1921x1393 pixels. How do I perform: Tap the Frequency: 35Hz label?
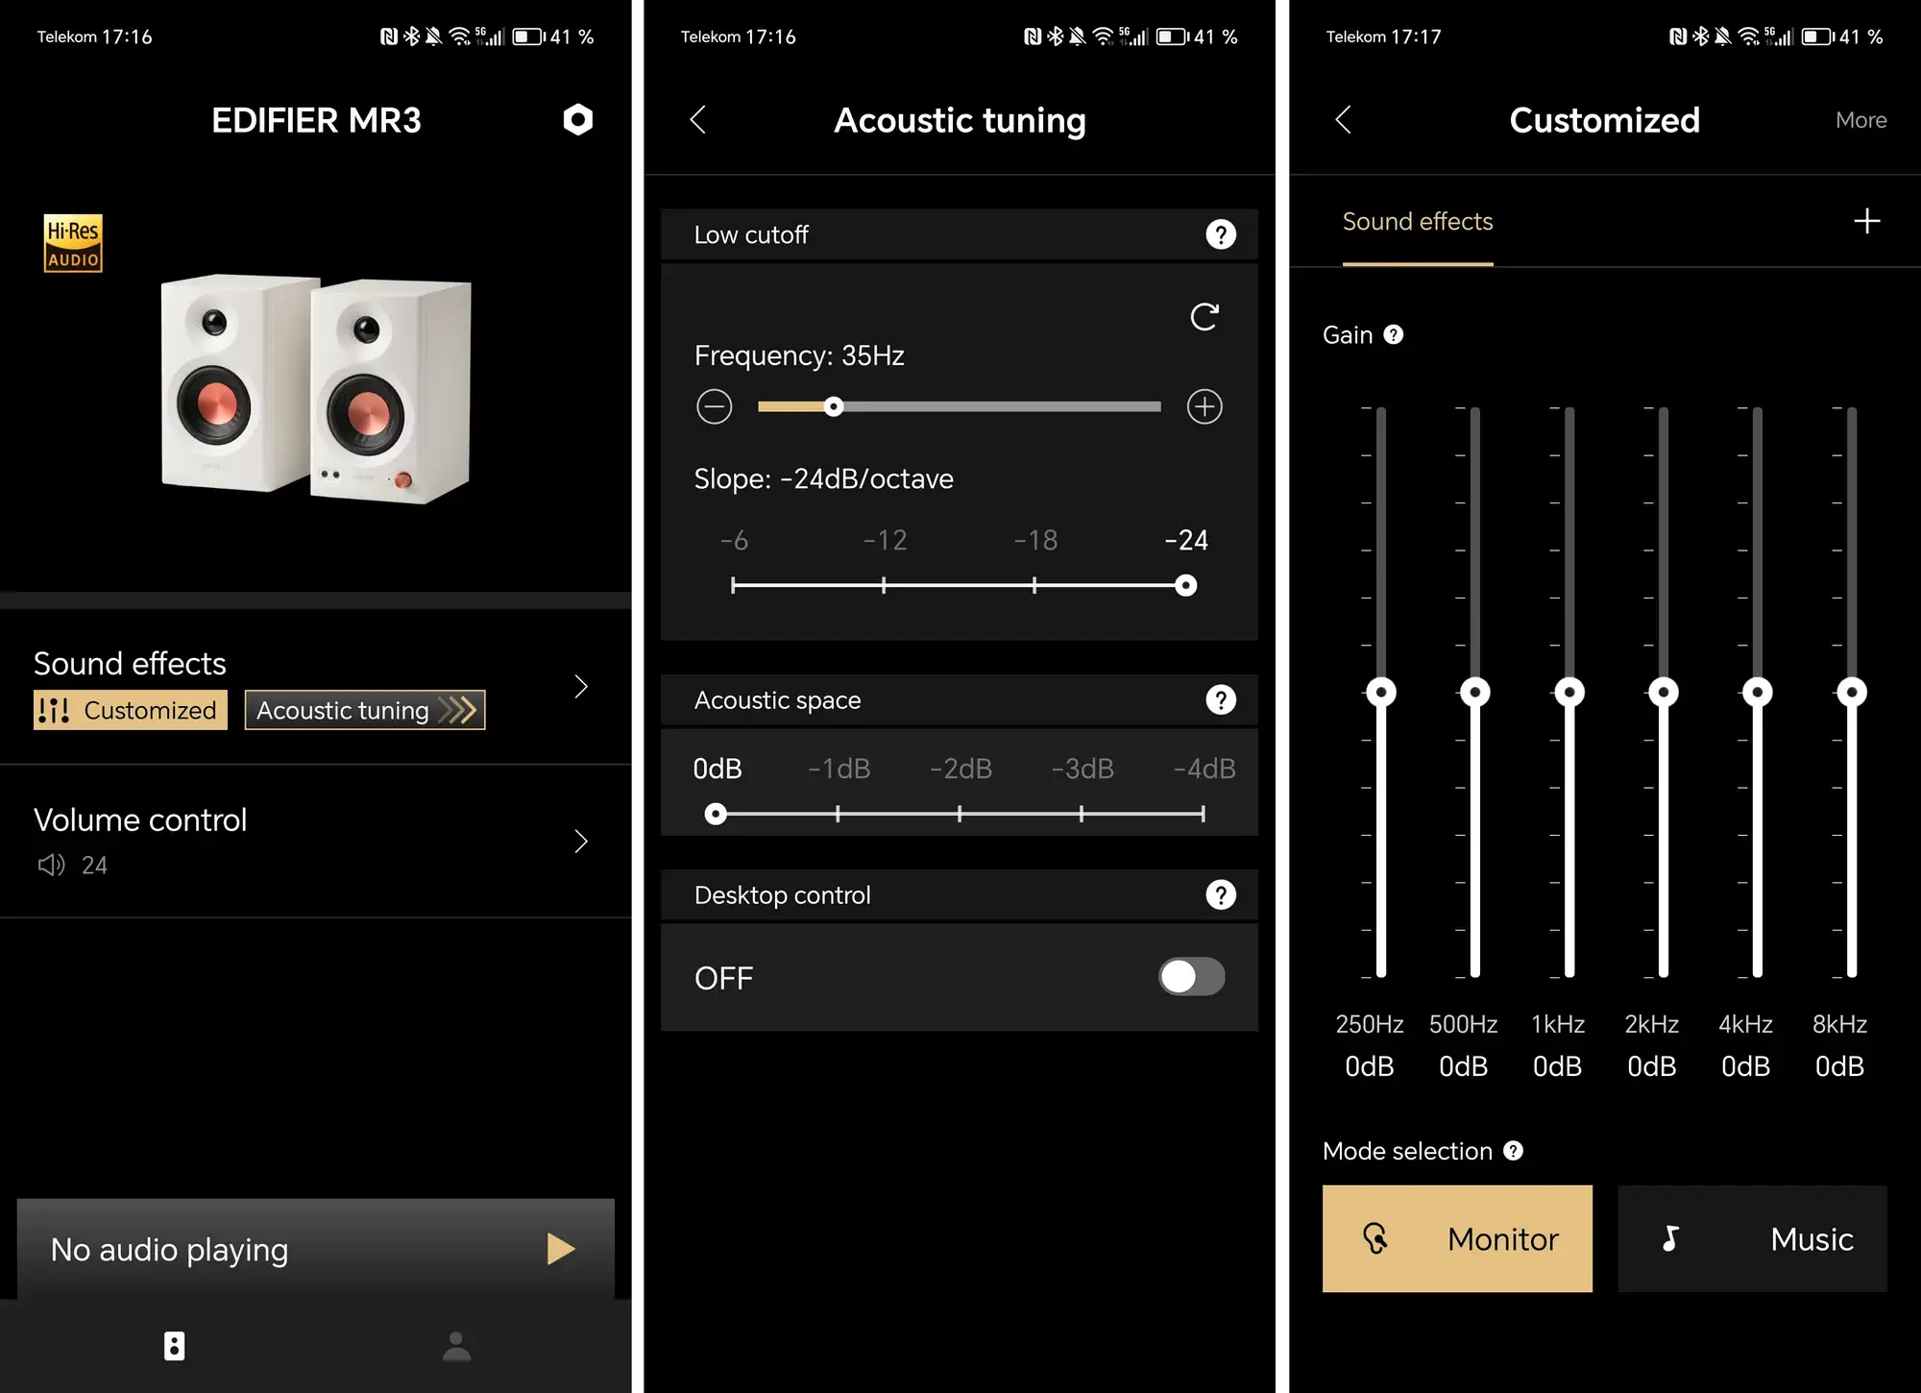(799, 355)
